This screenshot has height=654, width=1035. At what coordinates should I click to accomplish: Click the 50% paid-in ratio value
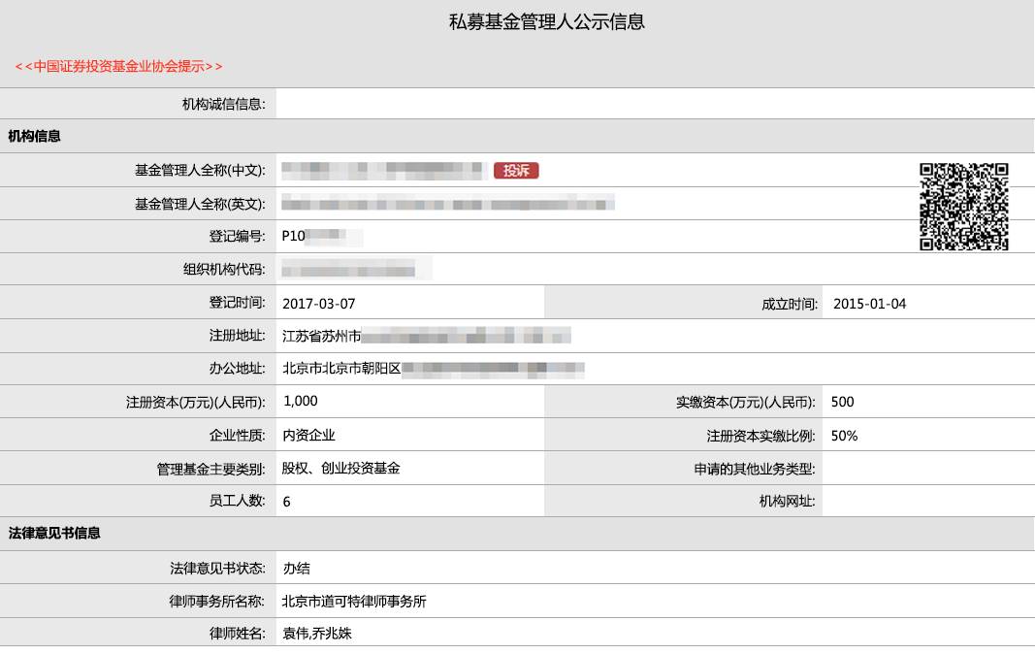pos(844,436)
